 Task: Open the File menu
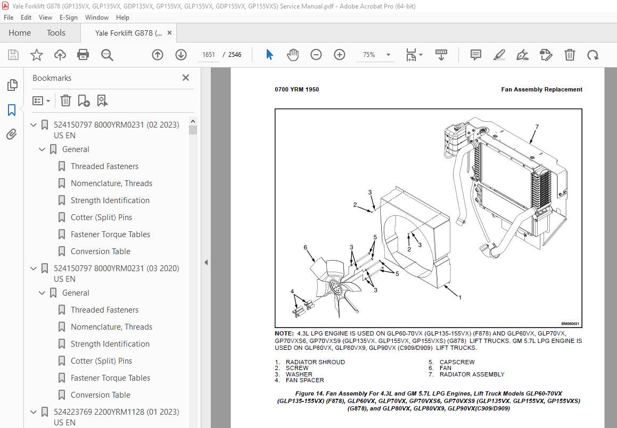pyautogui.click(x=9, y=18)
